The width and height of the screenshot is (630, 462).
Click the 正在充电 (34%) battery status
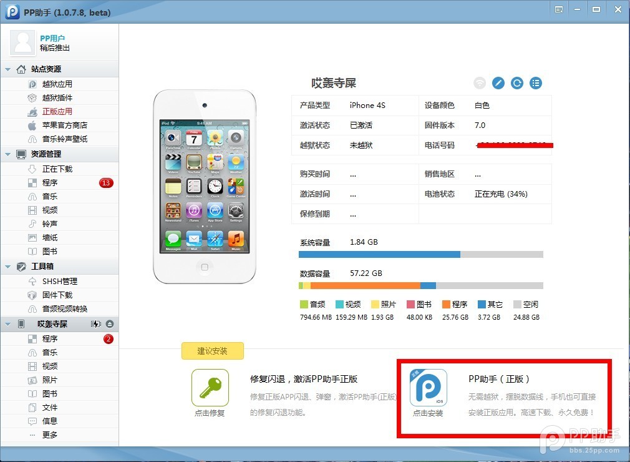(x=501, y=194)
